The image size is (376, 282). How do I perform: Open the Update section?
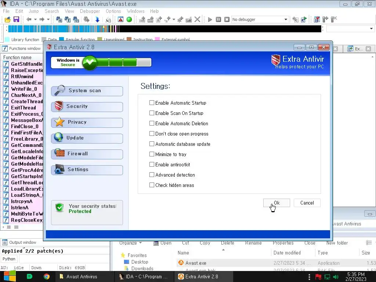click(x=87, y=138)
